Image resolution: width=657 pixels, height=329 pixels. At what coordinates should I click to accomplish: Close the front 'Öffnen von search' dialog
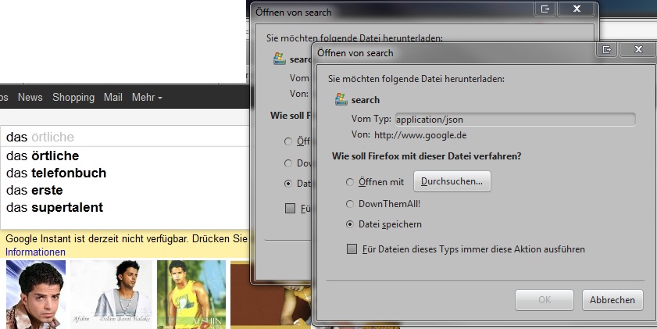(x=638, y=49)
